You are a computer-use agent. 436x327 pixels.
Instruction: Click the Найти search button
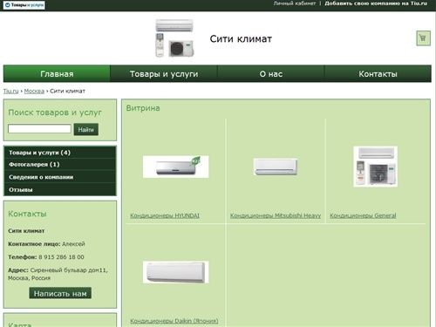(x=86, y=129)
